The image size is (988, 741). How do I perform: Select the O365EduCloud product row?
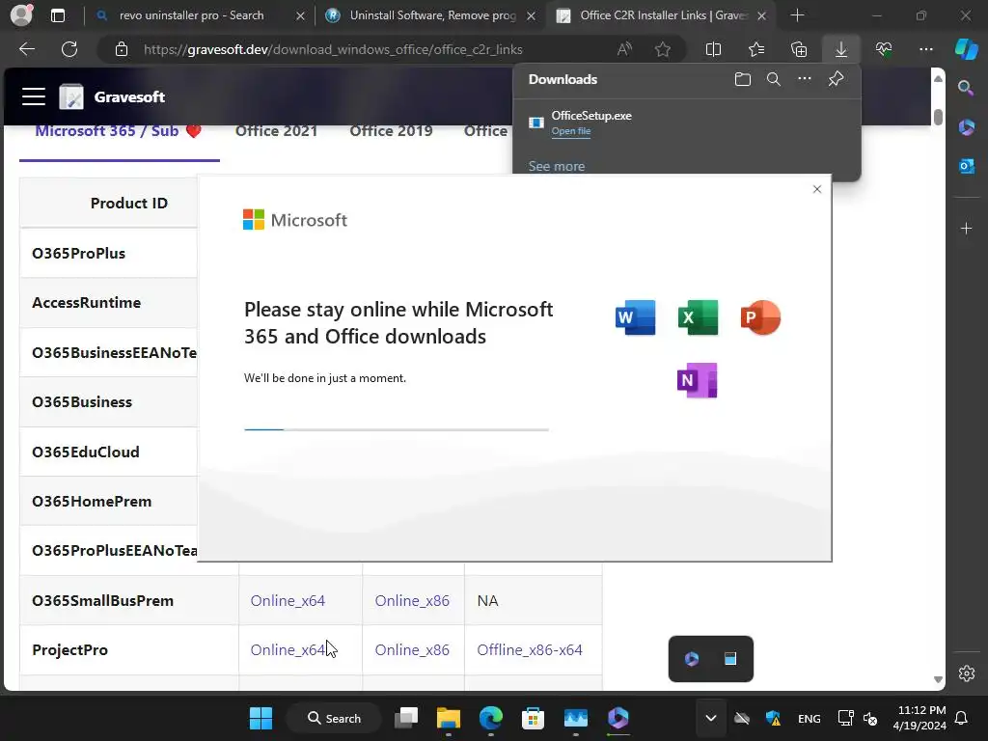pos(108,452)
